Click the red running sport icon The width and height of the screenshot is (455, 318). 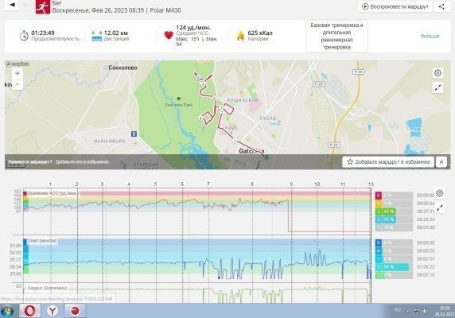[43, 6]
